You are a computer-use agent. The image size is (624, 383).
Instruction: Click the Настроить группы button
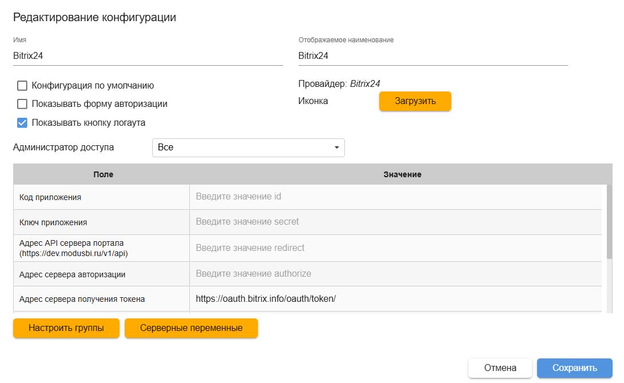(66, 328)
